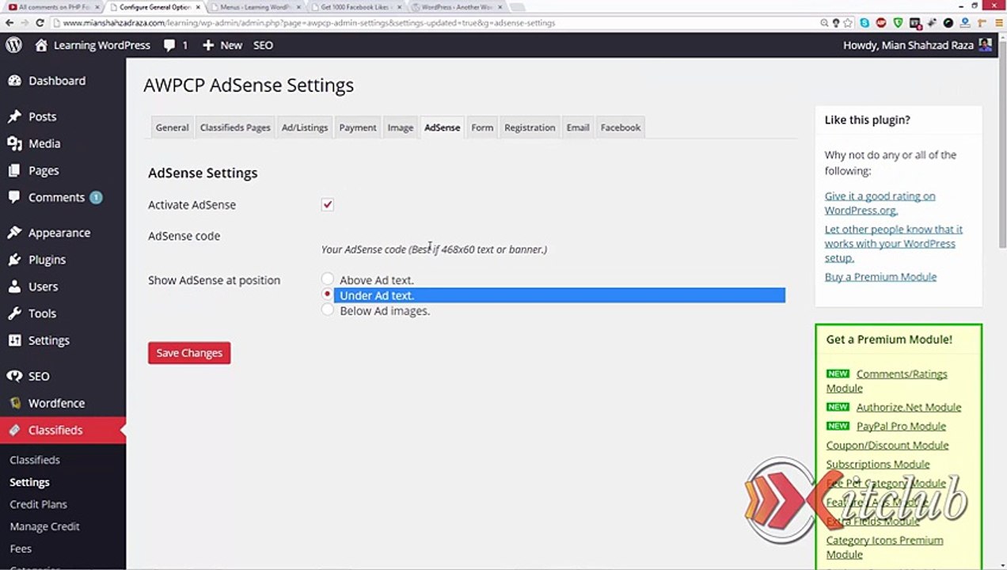Click the Pages icon in sidebar
Viewport: 1007px width, 570px height.
(x=14, y=170)
